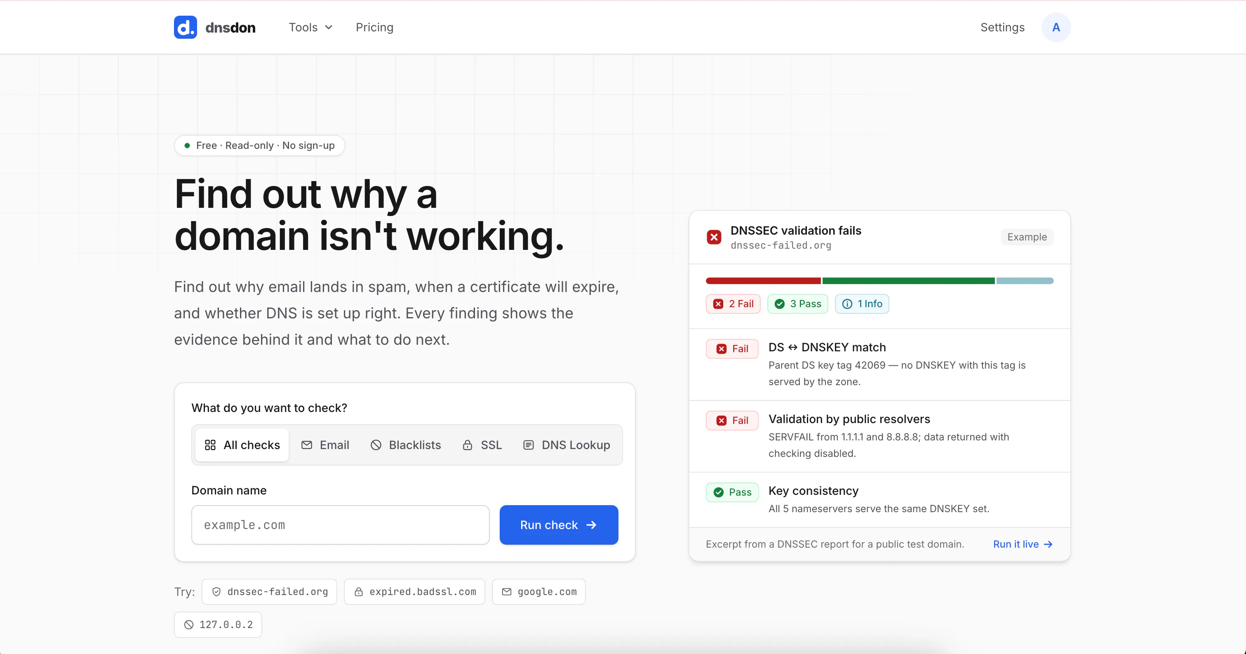Click the dnsdon logo icon
The width and height of the screenshot is (1246, 654).
(x=185, y=27)
